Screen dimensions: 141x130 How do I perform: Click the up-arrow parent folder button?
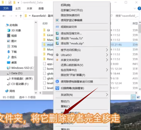click(21, 16)
